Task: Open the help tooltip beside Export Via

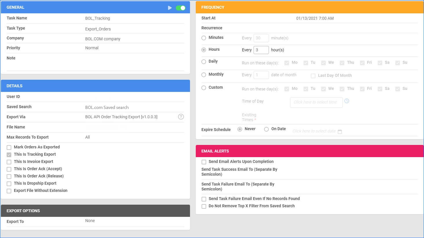Action: (181, 117)
